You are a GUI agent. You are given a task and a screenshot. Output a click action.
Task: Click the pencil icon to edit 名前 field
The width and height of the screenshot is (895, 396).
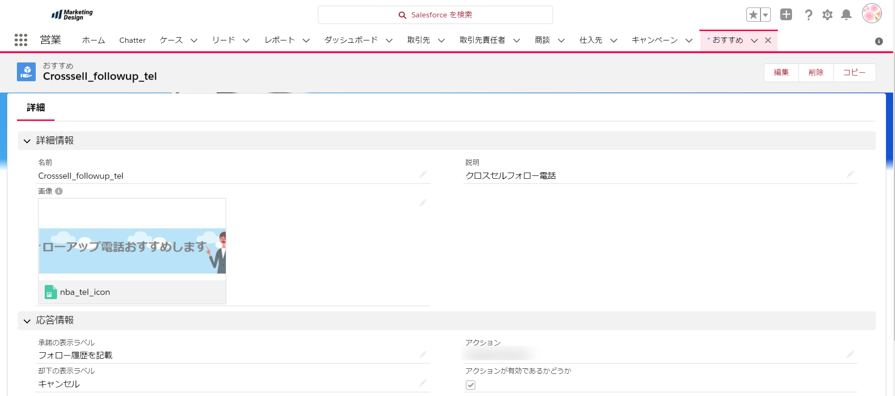[423, 174]
